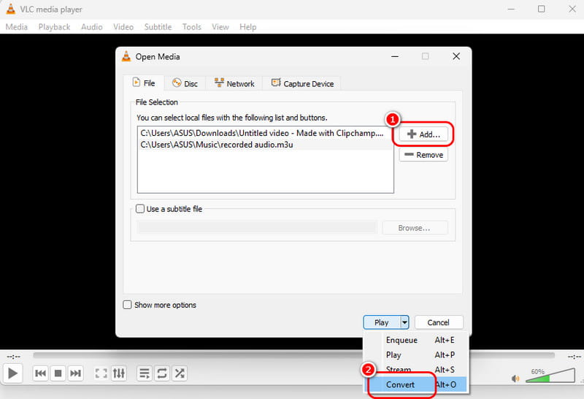Toggle loop repeat mode
Image resolution: width=584 pixels, height=399 pixels.
click(x=161, y=373)
